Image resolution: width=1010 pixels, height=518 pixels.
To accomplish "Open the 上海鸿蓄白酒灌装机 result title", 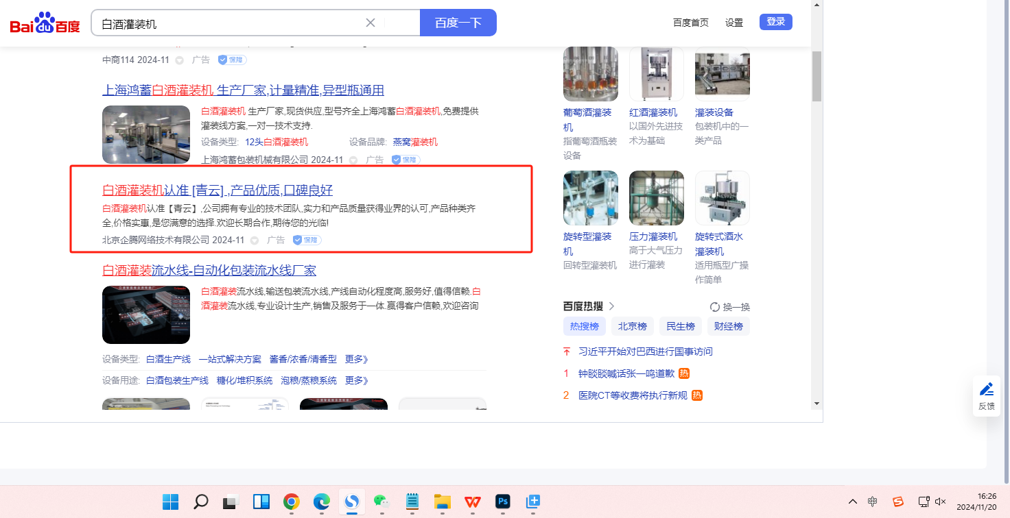I will click(244, 90).
